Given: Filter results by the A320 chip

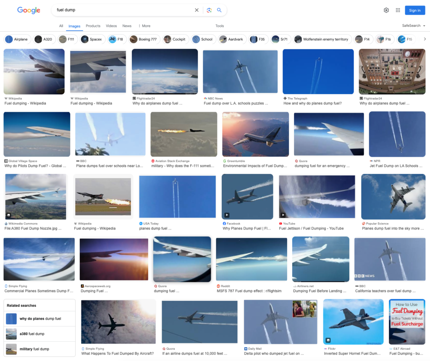Looking at the screenshot, I should [44, 40].
